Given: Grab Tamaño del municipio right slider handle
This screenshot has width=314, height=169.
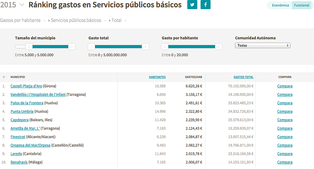Looking at the screenshot, I should point(72,47).
